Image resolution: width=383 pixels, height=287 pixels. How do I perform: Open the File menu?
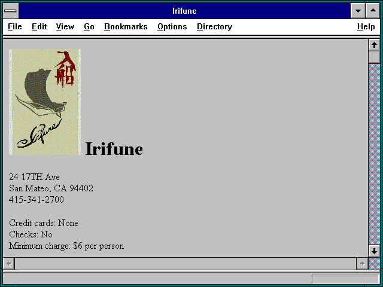14,26
